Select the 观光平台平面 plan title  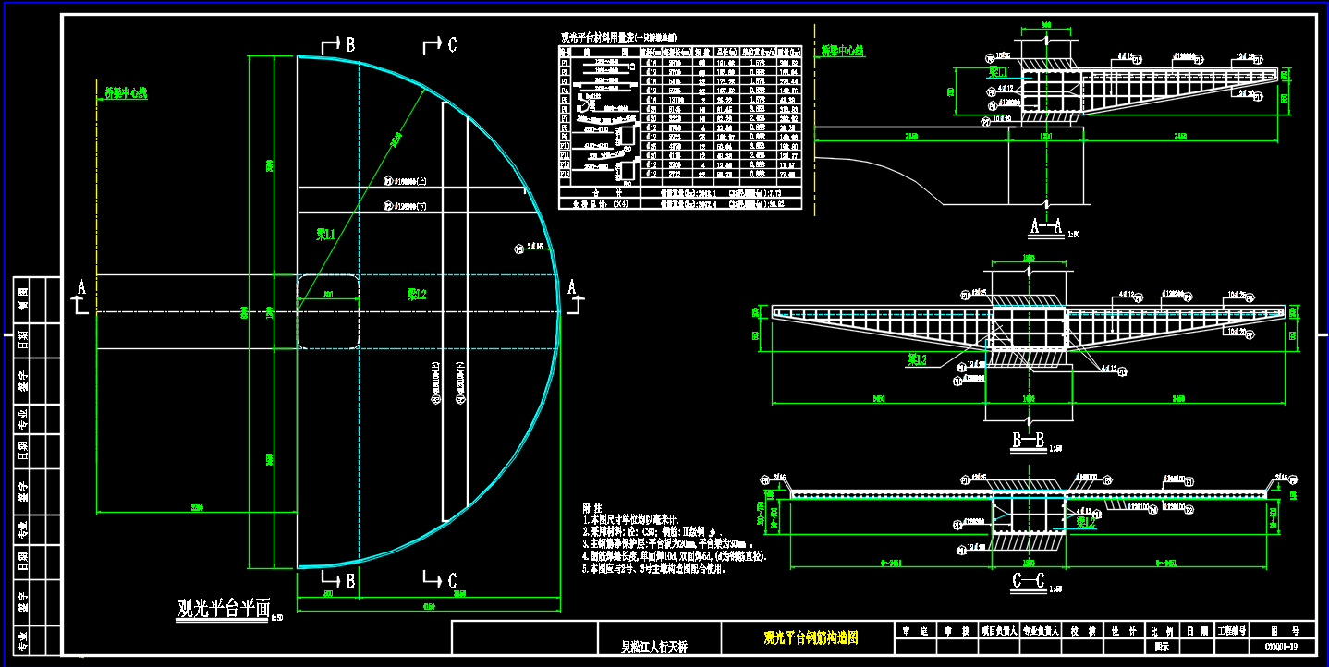click(224, 607)
